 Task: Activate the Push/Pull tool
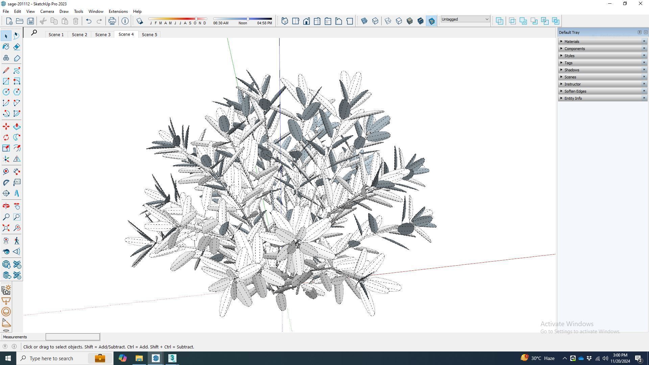tap(17, 126)
